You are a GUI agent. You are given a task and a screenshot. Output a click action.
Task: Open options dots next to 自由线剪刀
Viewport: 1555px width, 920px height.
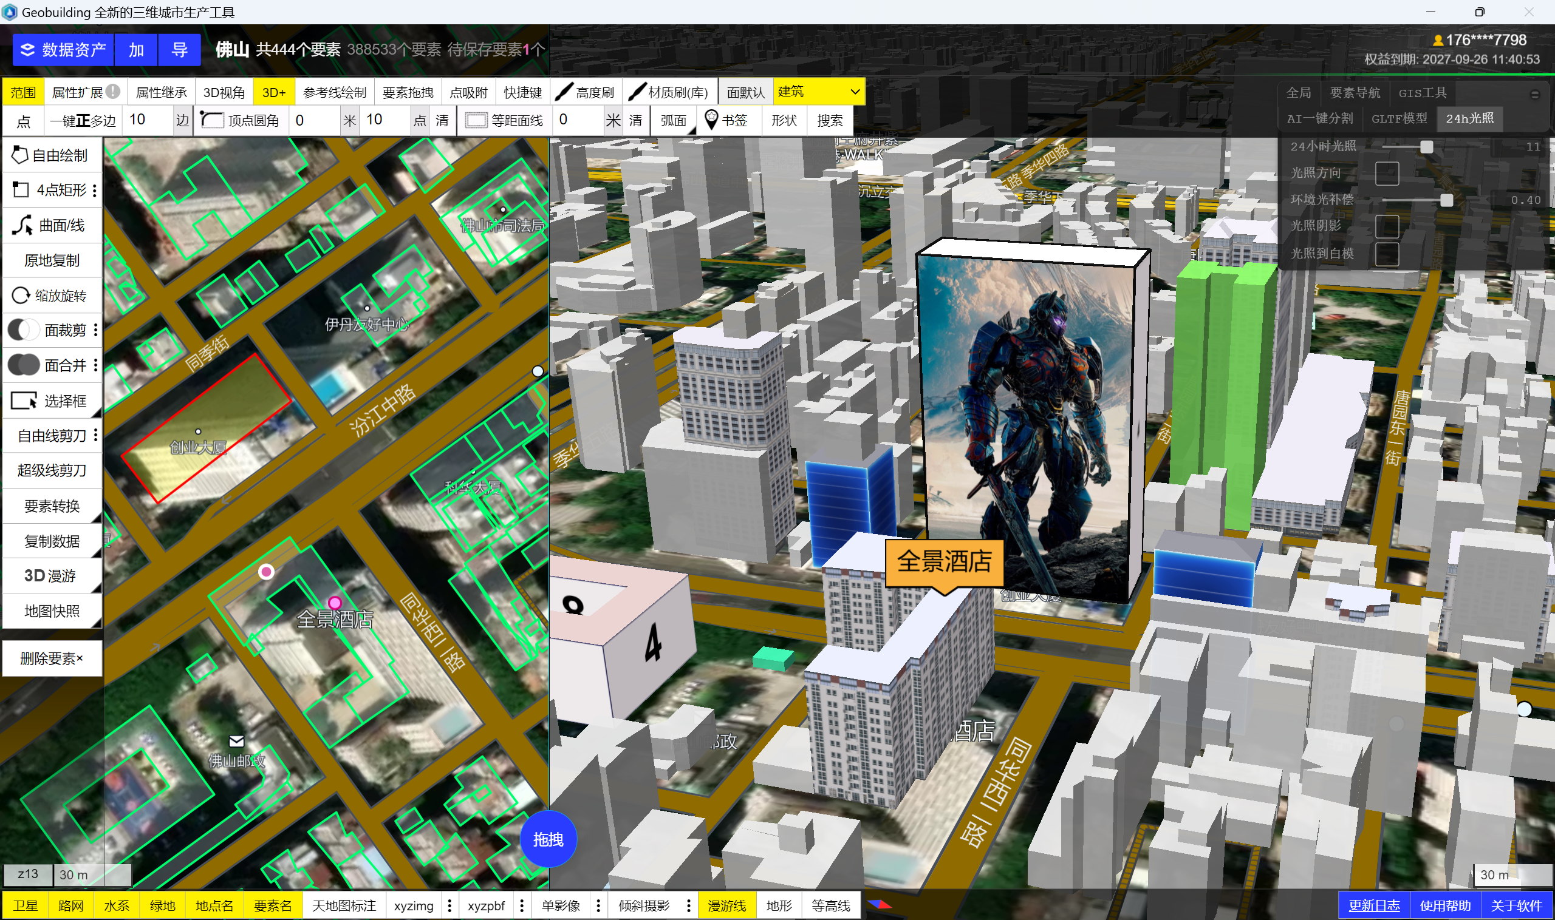95,435
